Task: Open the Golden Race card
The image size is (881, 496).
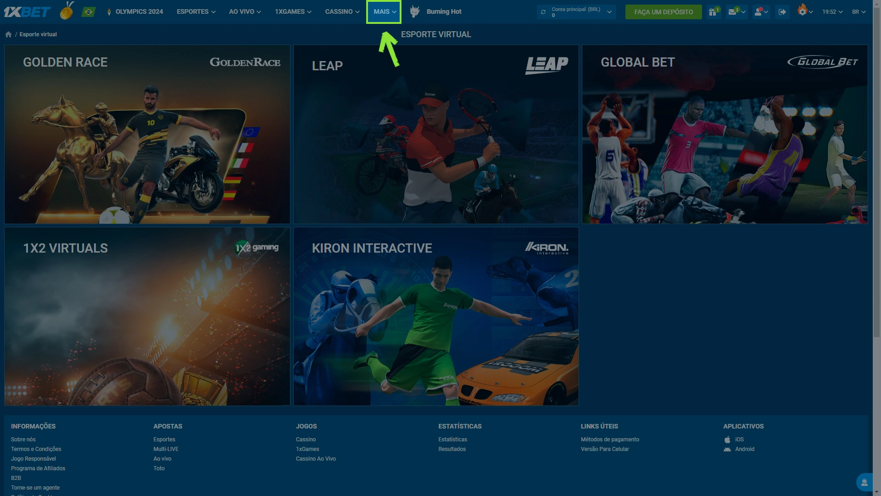Action: (147, 134)
